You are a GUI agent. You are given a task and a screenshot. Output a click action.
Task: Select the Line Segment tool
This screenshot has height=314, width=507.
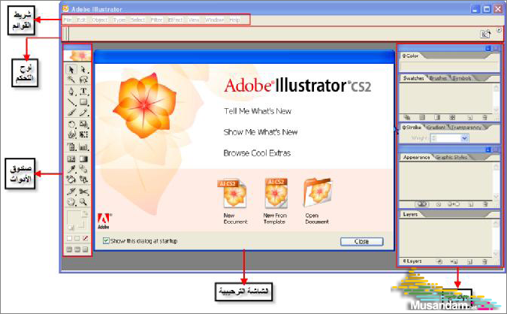[x=71, y=102]
